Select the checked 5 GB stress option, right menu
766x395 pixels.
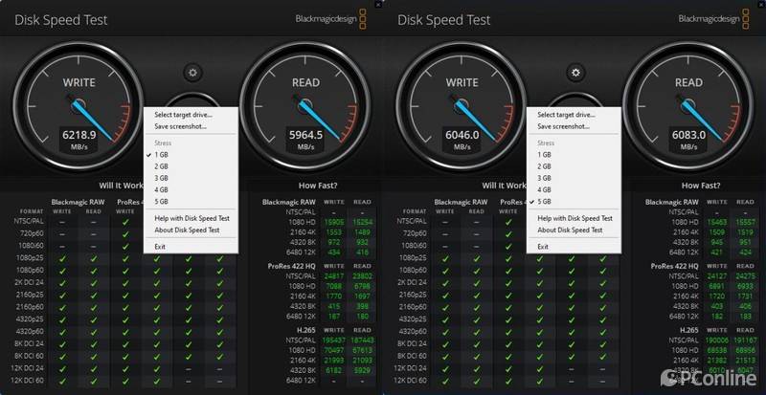545,202
